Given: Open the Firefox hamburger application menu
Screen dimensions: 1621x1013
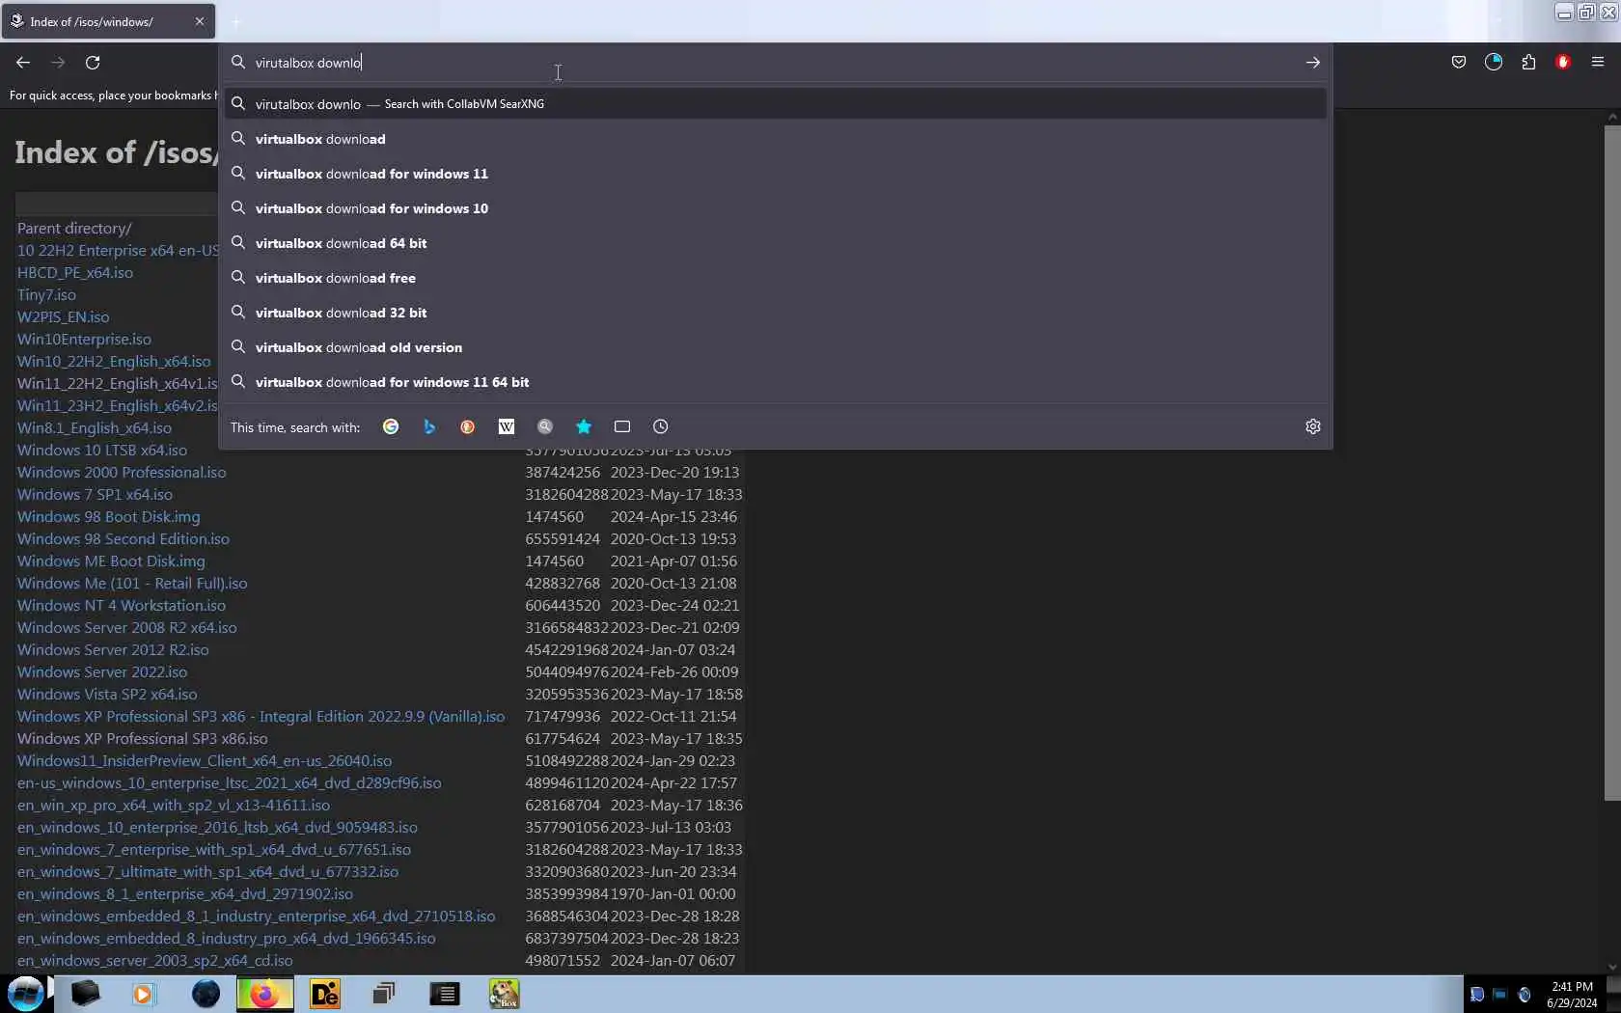Looking at the screenshot, I should (x=1598, y=63).
